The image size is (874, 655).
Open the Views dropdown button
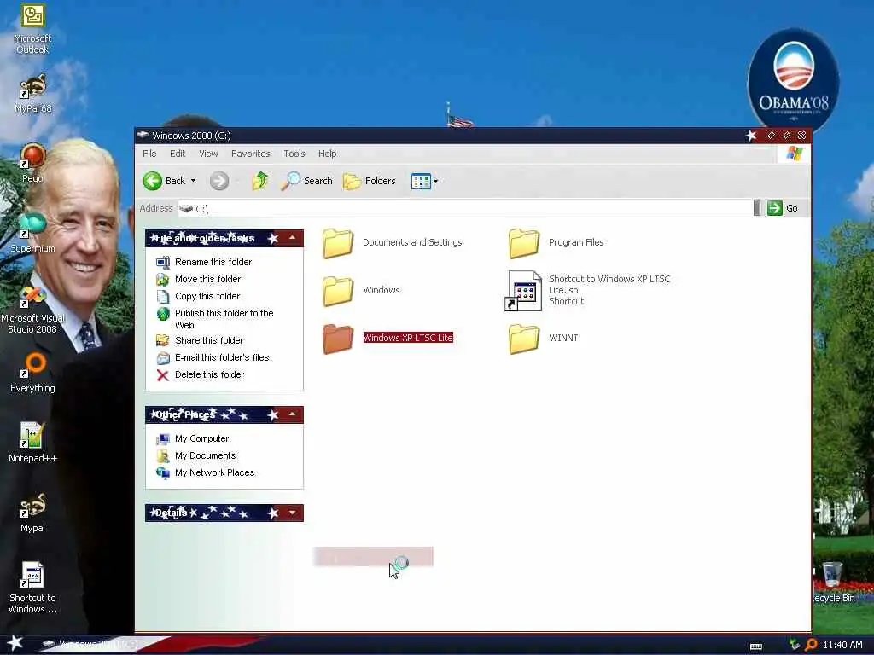[x=424, y=181]
